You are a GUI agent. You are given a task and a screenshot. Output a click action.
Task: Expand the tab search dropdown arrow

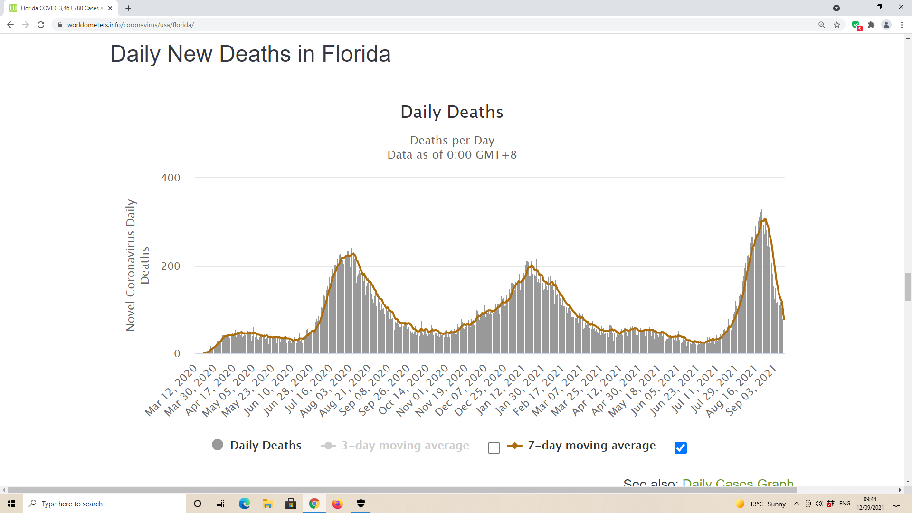(x=836, y=8)
